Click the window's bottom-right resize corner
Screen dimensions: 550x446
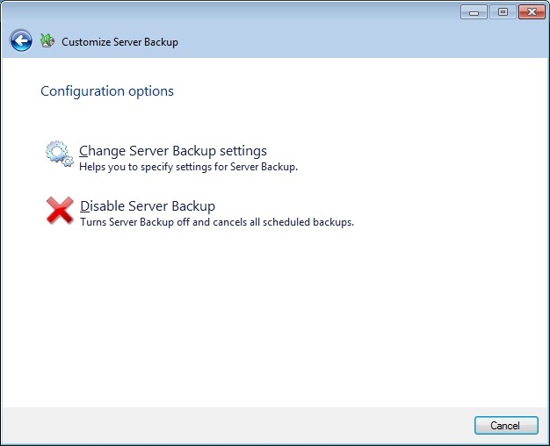[546, 442]
